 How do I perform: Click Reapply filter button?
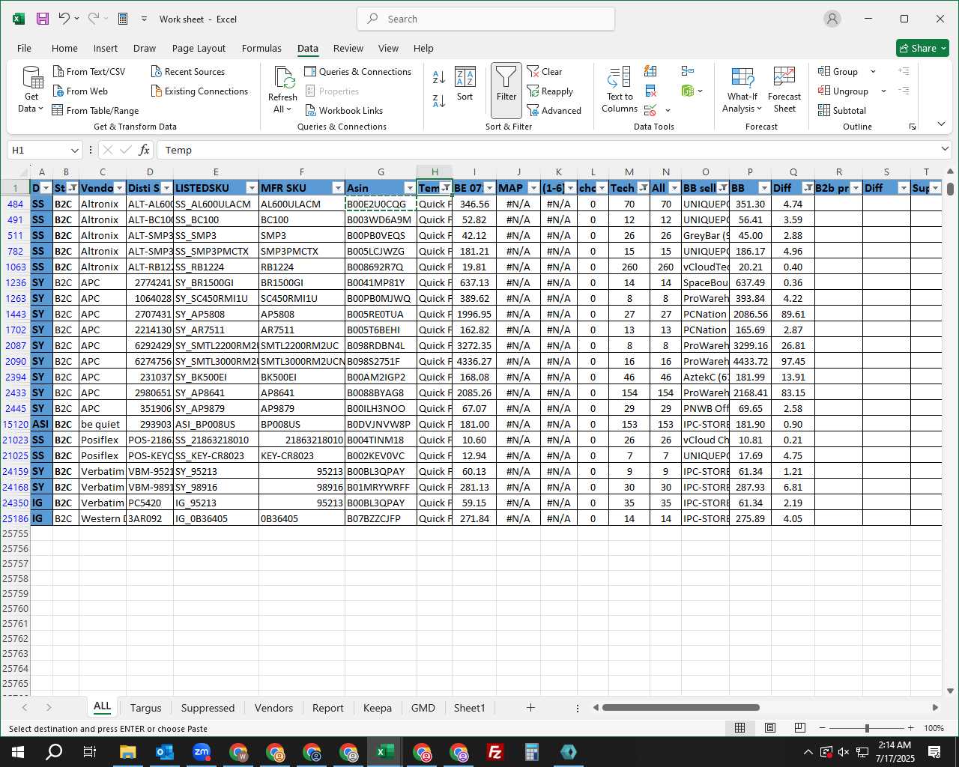coord(551,91)
